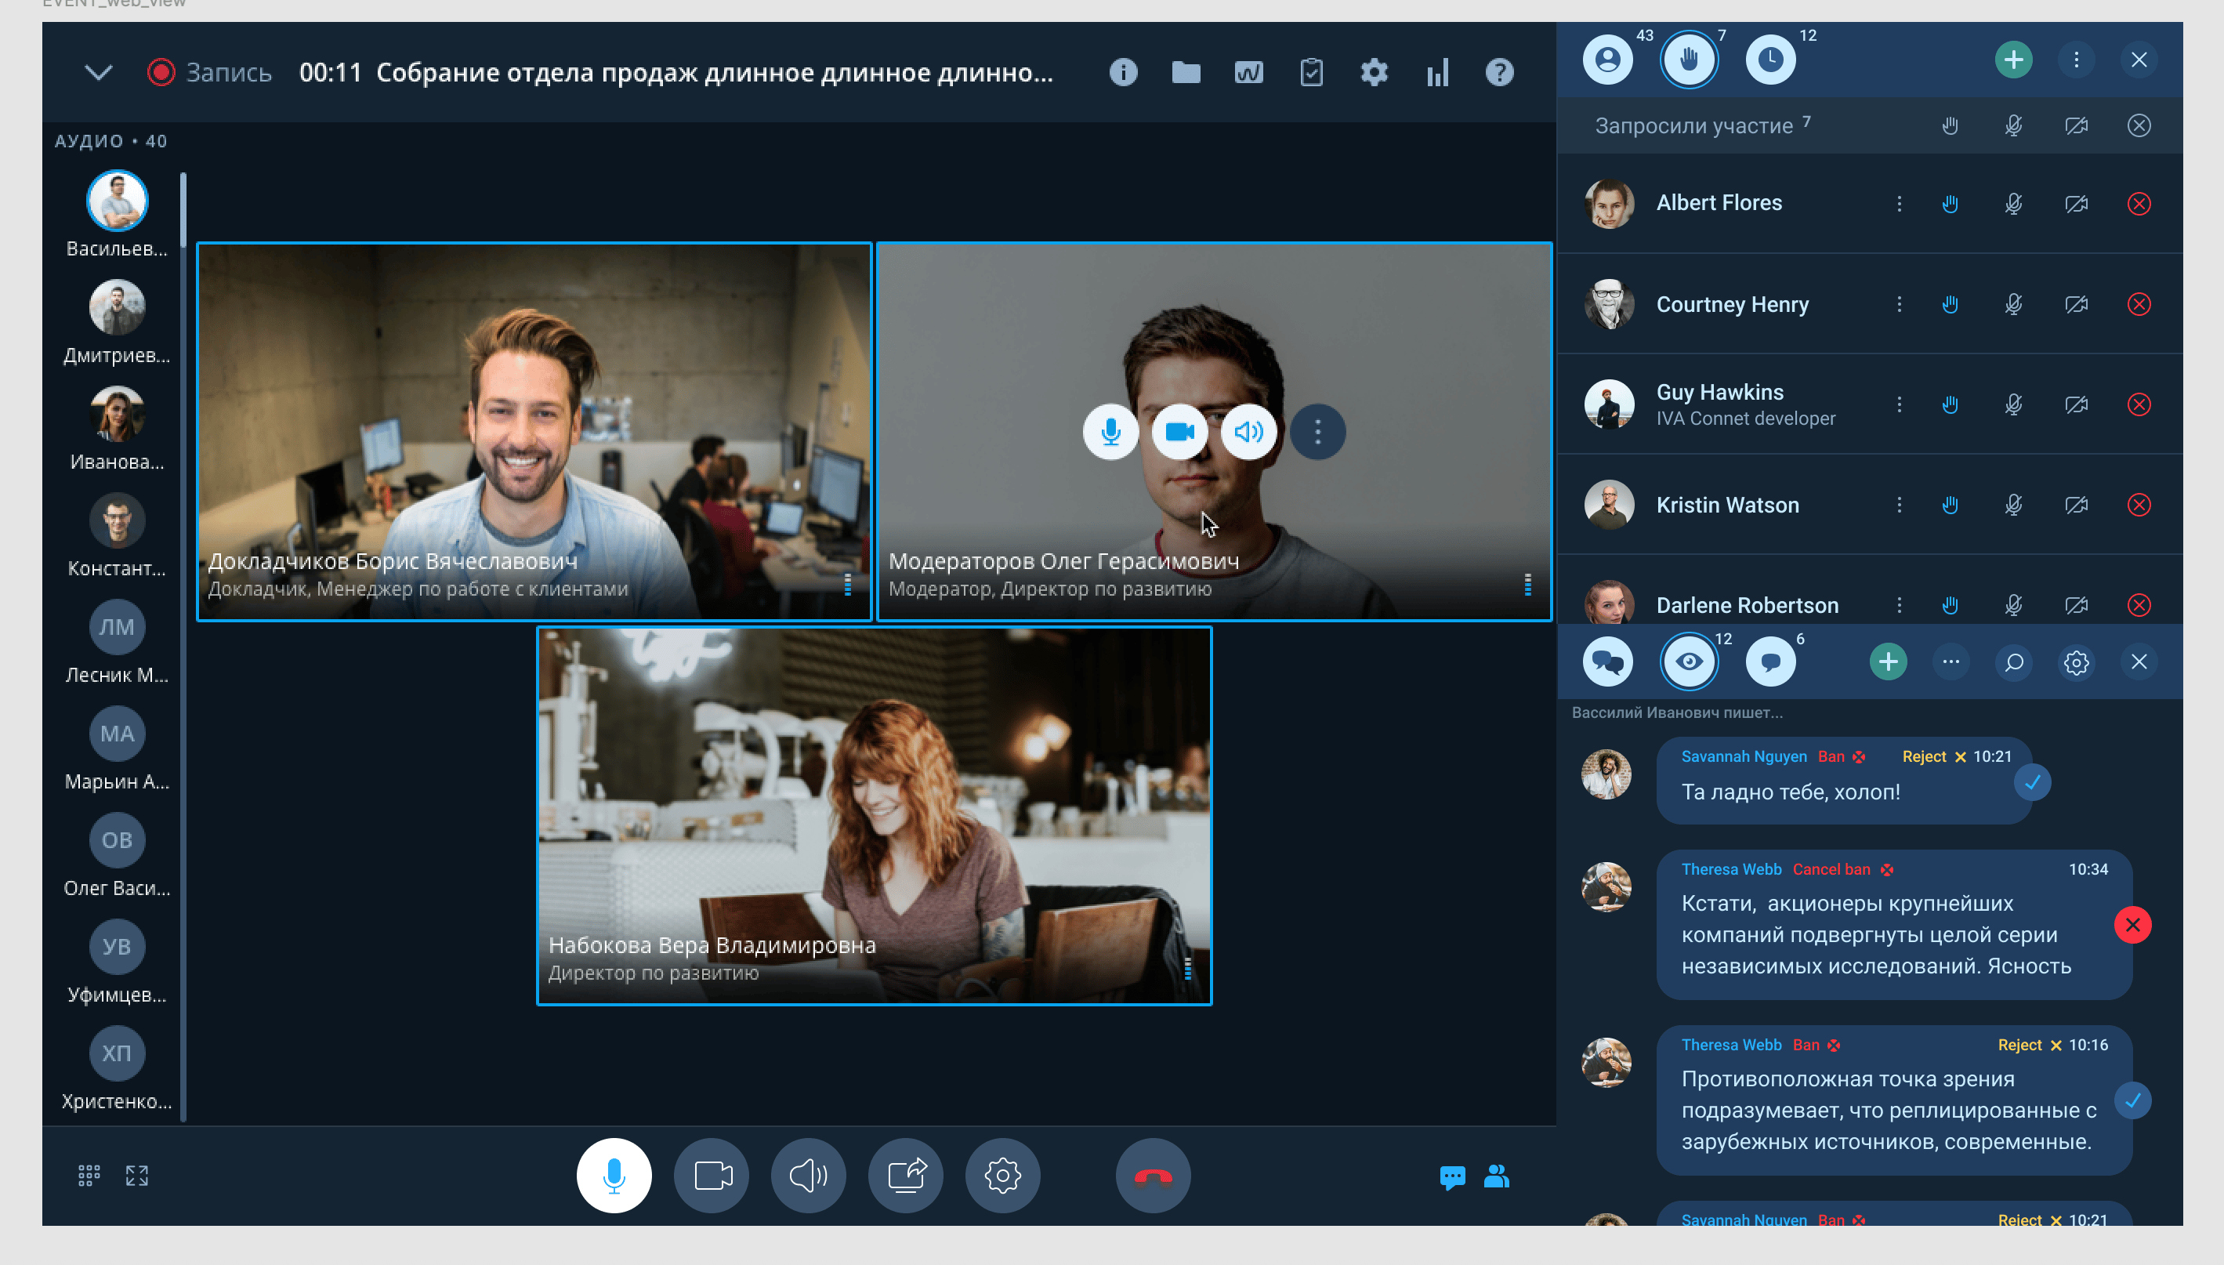The image size is (2224, 1265).
Task: Open the statistics bar chart icon
Action: coord(1437,72)
